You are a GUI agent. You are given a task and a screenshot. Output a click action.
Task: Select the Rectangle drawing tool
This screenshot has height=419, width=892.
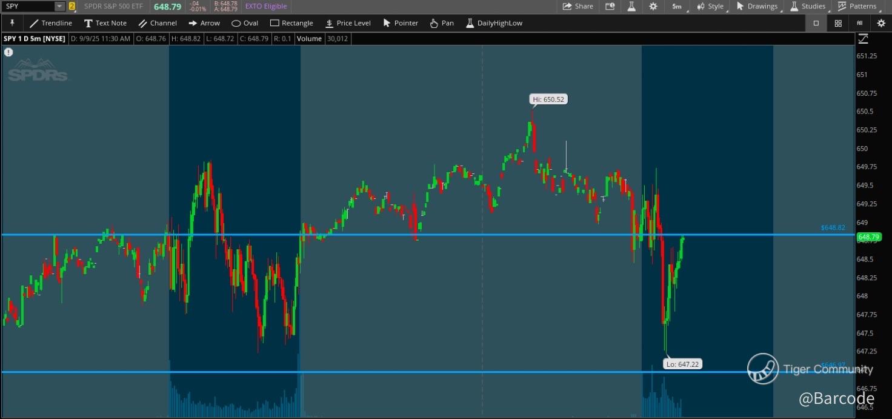(291, 23)
